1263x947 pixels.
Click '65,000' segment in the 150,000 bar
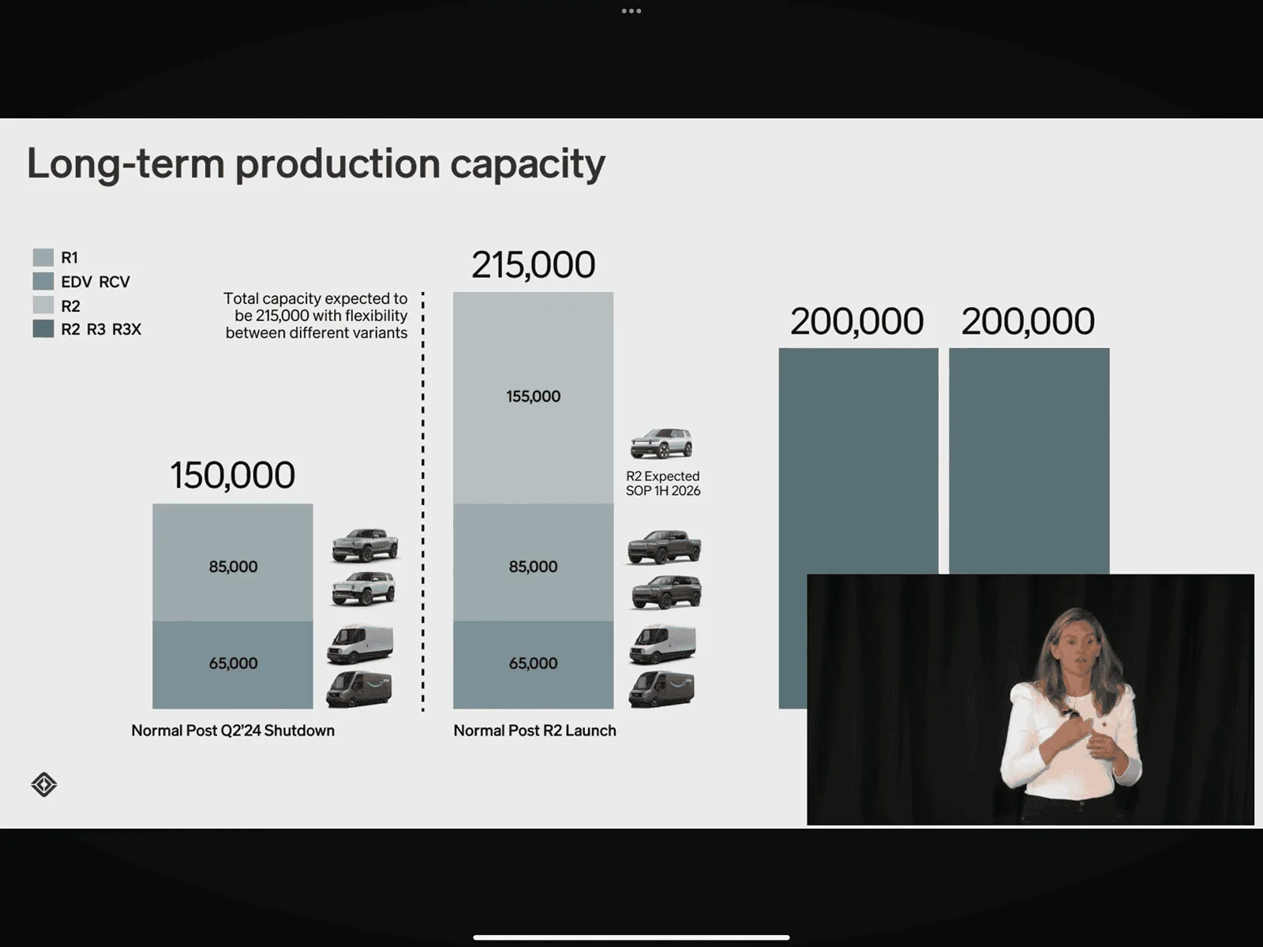click(x=233, y=664)
